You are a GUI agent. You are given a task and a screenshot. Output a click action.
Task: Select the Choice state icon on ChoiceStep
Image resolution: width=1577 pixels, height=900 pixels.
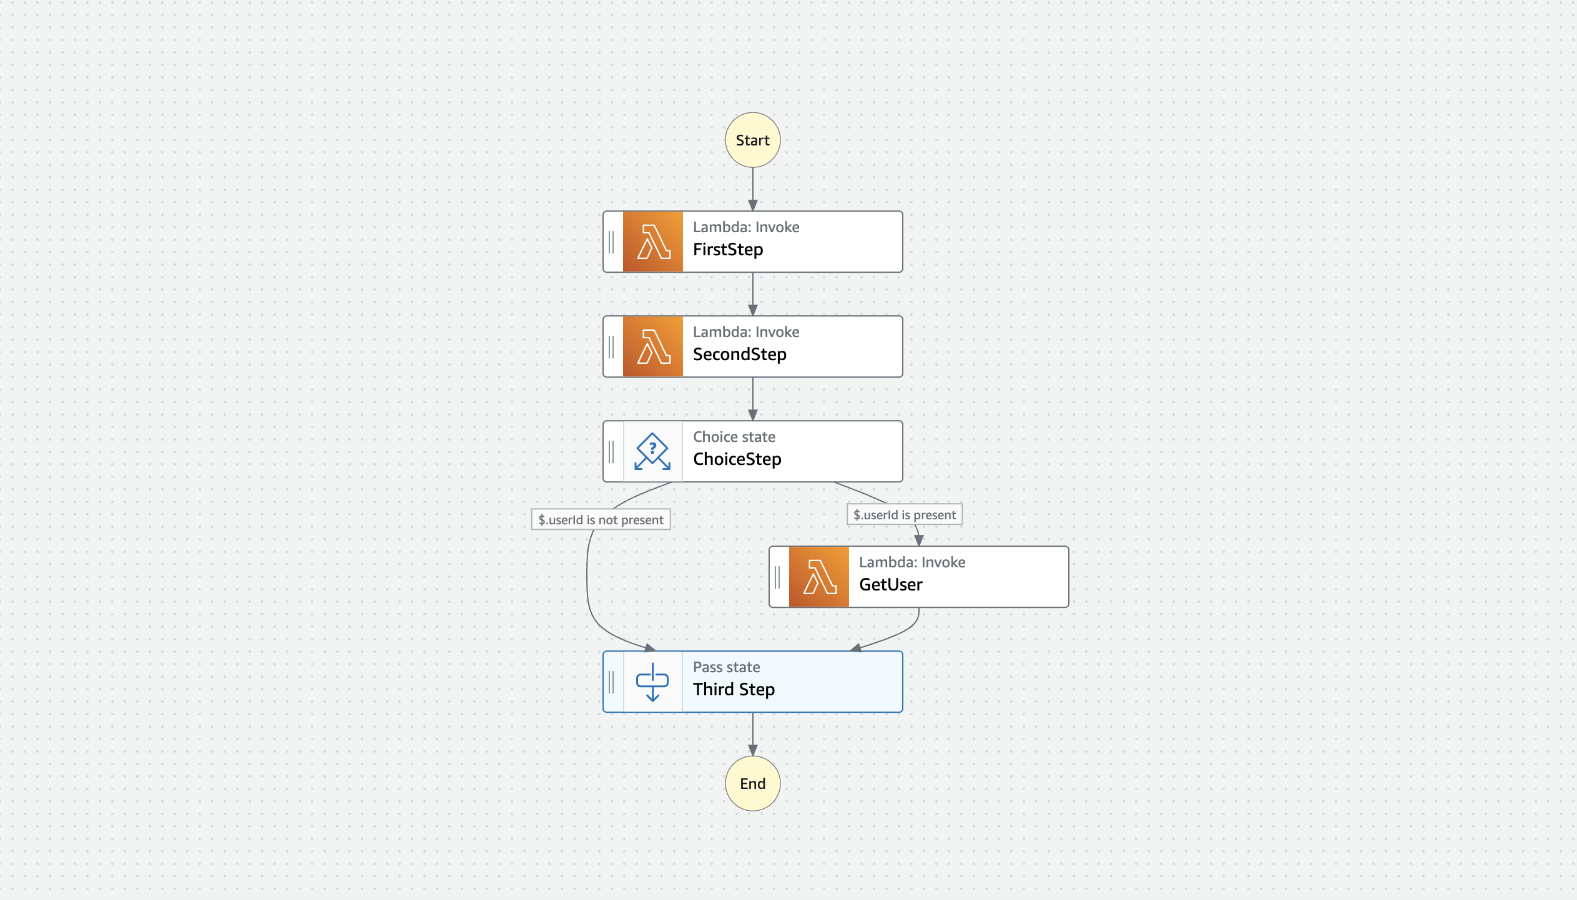point(652,451)
